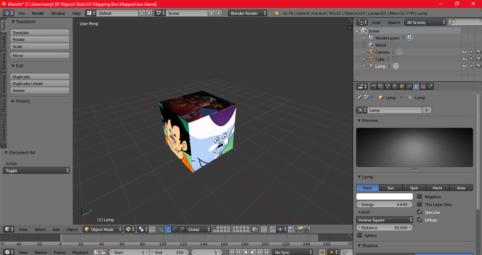Open the Render properties tab icon
This screenshot has width=482, height=255.
coord(374,86)
